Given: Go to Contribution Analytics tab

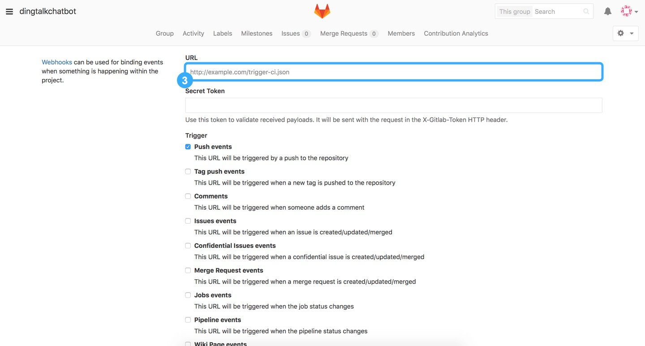Looking at the screenshot, I should pyautogui.click(x=456, y=34).
